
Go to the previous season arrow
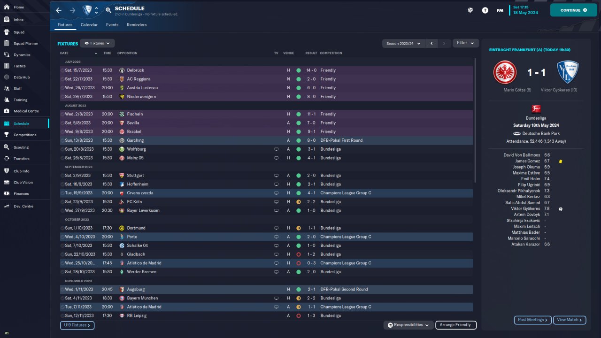432,43
